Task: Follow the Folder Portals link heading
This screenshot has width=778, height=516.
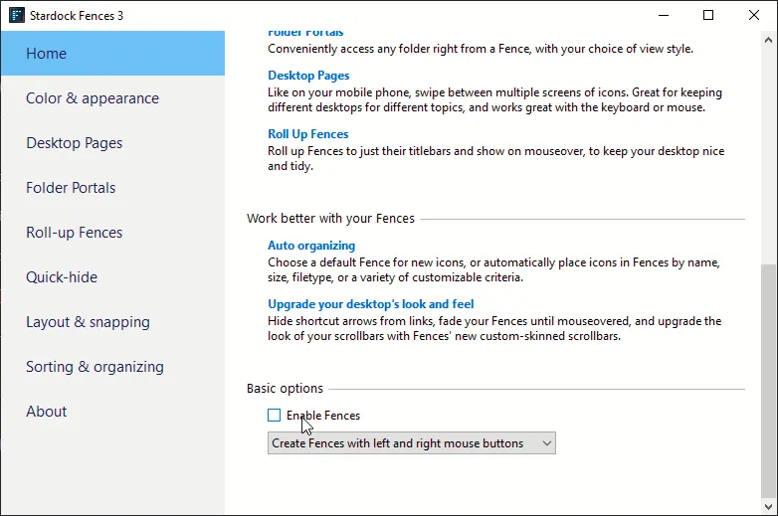Action: tap(305, 34)
